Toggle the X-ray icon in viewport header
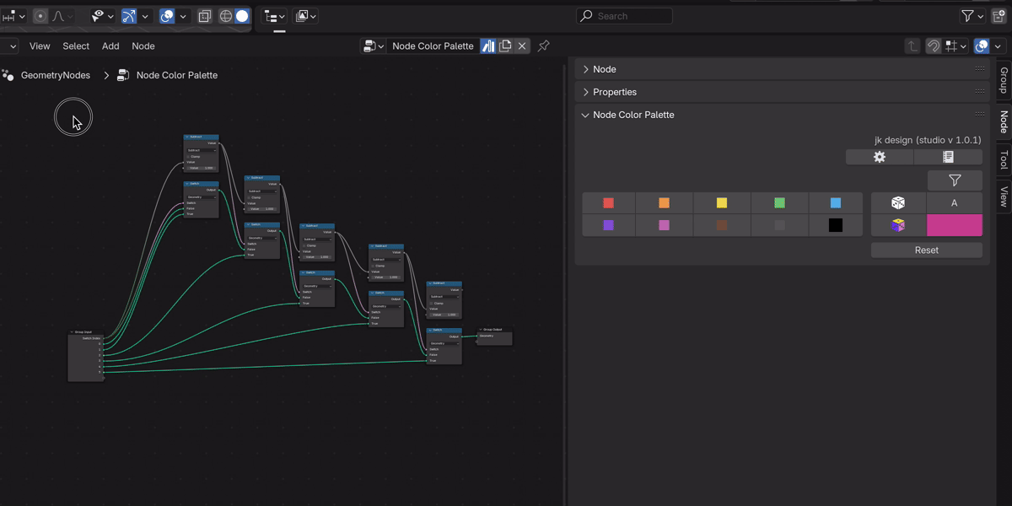1012x506 pixels. (205, 16)
